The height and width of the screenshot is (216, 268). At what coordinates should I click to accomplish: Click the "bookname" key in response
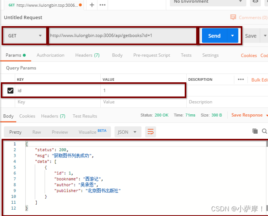pyautogui.click(x=66, y=179)
